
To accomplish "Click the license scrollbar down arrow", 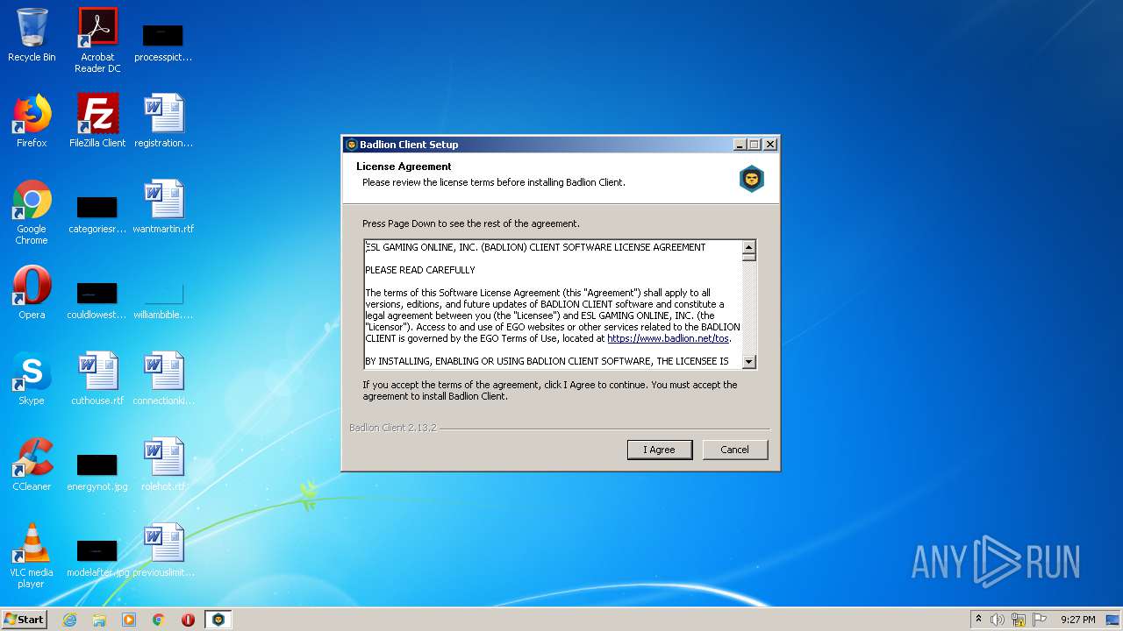I will pos(748,361).
